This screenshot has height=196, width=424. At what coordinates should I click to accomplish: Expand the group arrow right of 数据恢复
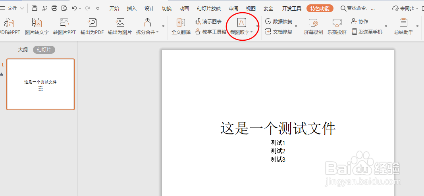click(x=296, y=26)
